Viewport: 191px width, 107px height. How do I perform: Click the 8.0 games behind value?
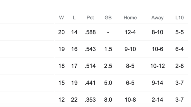[x=108, y=100]
